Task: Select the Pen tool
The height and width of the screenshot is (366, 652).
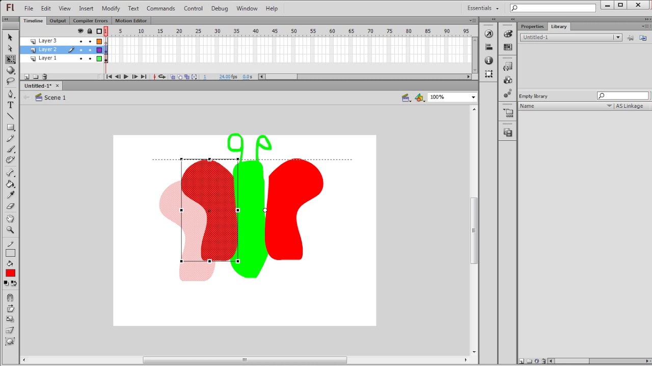Action: pyautogui.click(x=10, y=94)
